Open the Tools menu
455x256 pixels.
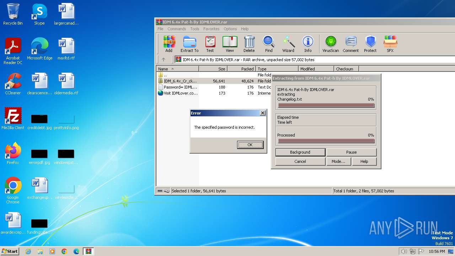click(x=195, y=29)
